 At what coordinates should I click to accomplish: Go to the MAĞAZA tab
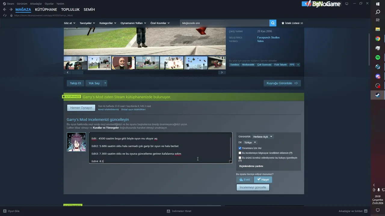click(23, 10)
